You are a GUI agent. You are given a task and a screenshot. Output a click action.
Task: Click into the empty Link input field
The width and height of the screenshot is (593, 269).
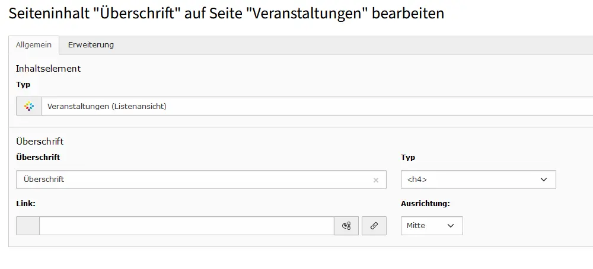(x=187, y=226)
